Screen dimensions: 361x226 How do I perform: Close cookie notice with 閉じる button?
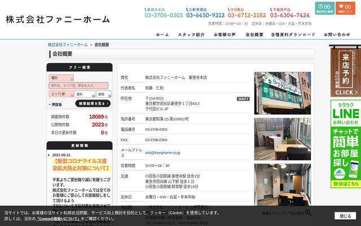(345, 216)
